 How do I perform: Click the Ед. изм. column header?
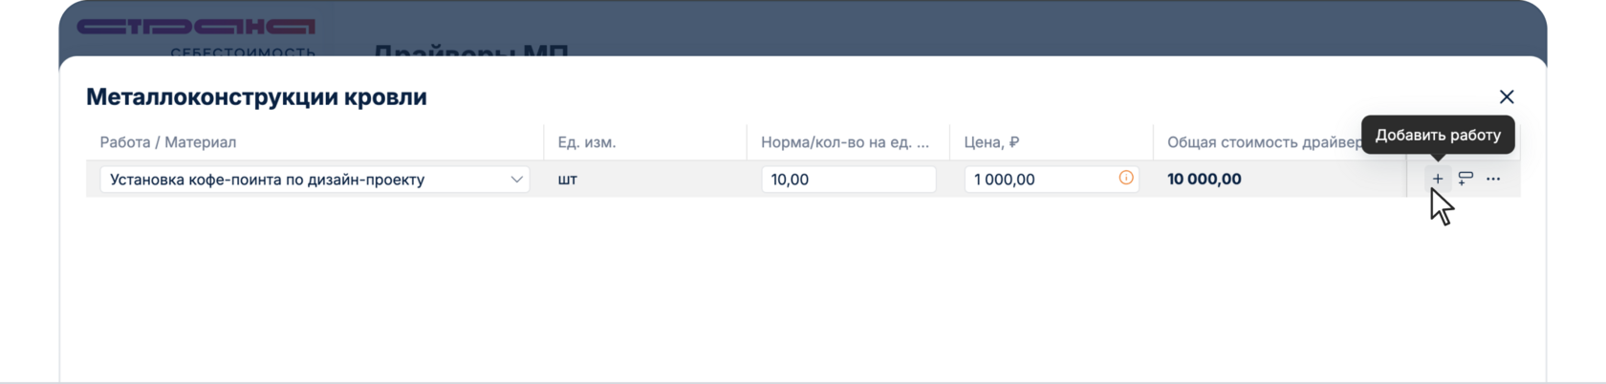[587, 142]
